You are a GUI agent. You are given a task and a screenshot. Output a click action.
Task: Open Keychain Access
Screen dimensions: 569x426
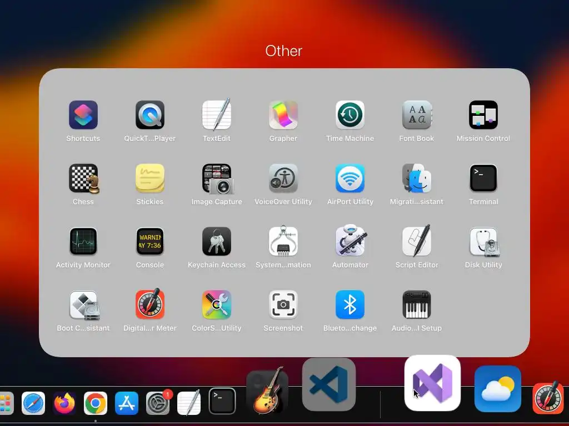click(x=217, y=242)
